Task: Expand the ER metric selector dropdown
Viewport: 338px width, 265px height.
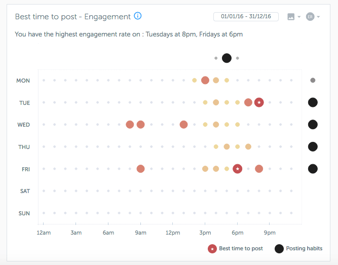Action: pyautogui.click(x=313, y=17)
